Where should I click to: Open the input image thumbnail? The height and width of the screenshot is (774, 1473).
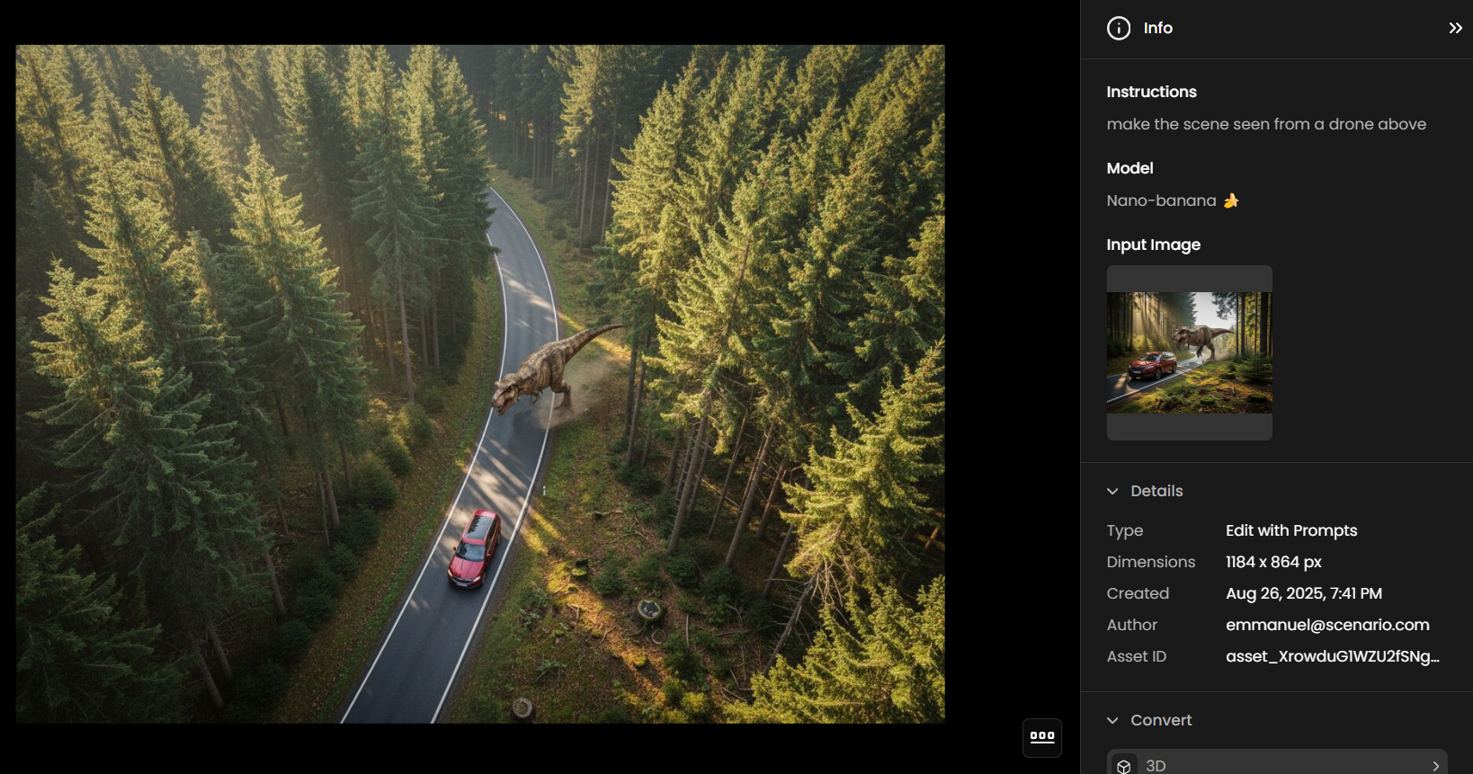point(1189,352)
